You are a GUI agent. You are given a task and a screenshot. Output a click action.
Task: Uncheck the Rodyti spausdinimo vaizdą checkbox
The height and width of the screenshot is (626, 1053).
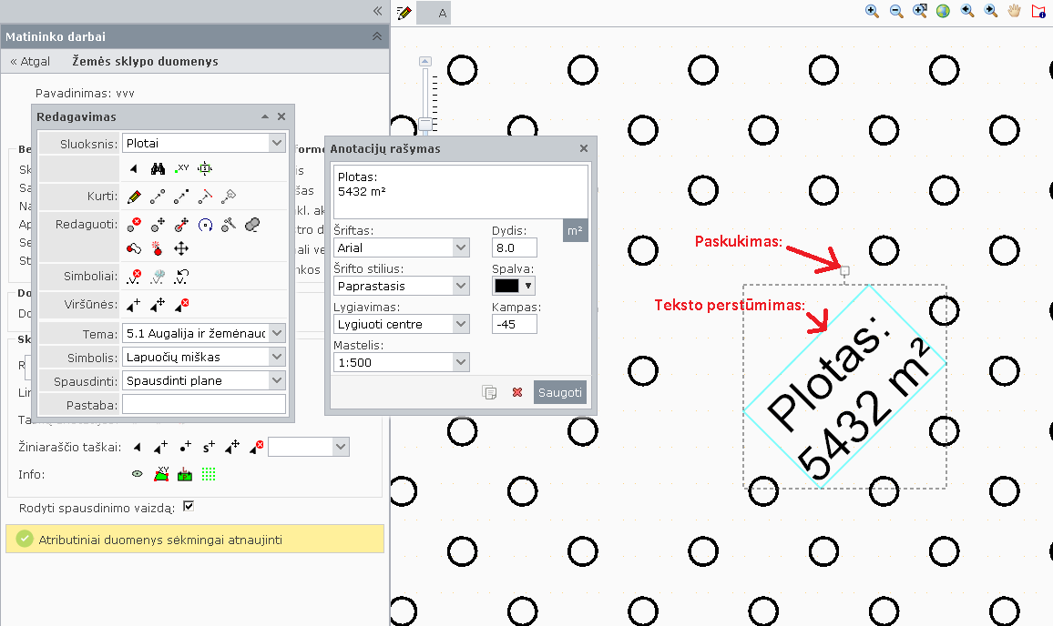pos(189,507)
